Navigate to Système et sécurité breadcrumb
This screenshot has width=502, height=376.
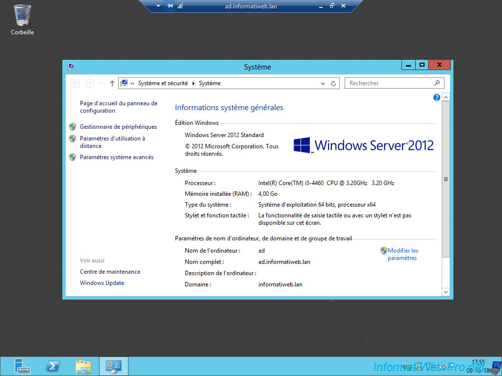point(163,83)
